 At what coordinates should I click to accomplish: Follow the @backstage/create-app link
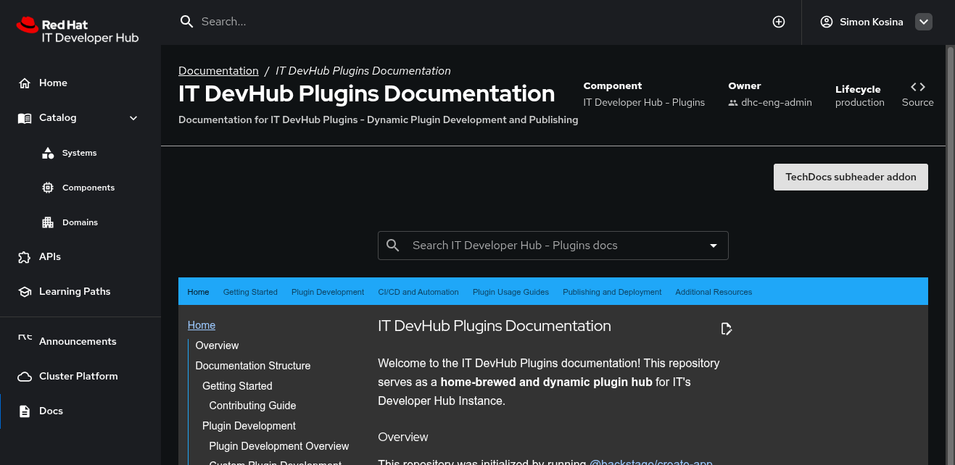point(651,462)
